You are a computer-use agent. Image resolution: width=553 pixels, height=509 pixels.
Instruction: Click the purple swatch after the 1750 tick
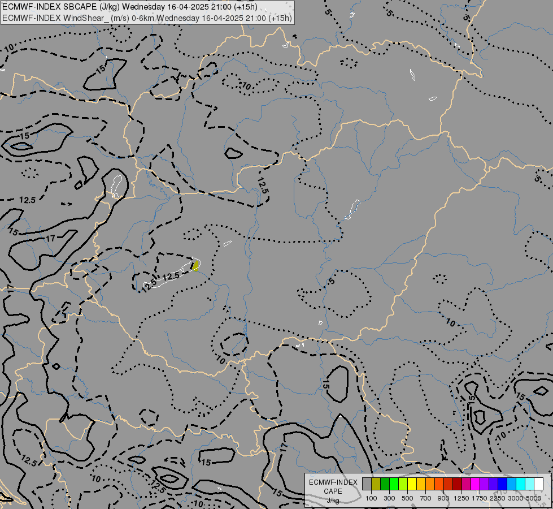484,484
